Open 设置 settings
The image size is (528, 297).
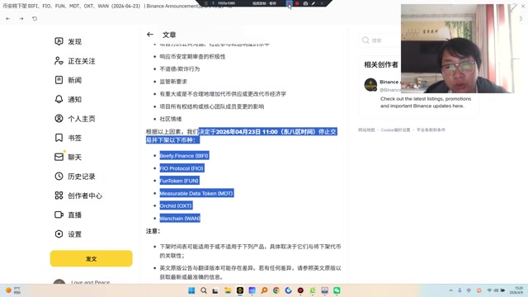coord(68,234)
